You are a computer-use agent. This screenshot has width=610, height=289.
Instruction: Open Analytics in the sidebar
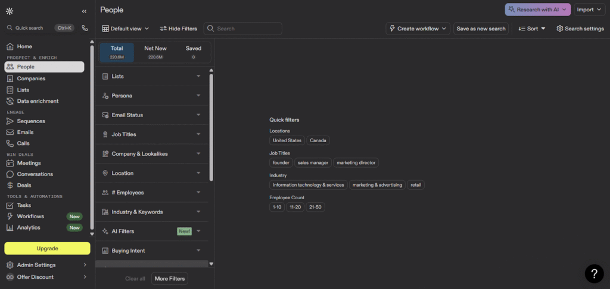point(29,228)
